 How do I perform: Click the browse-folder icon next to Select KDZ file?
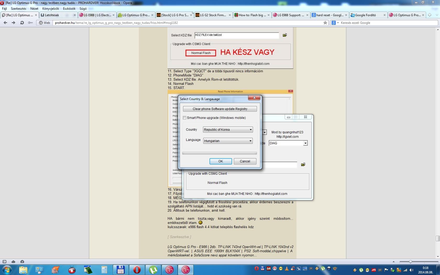[285, 35]
